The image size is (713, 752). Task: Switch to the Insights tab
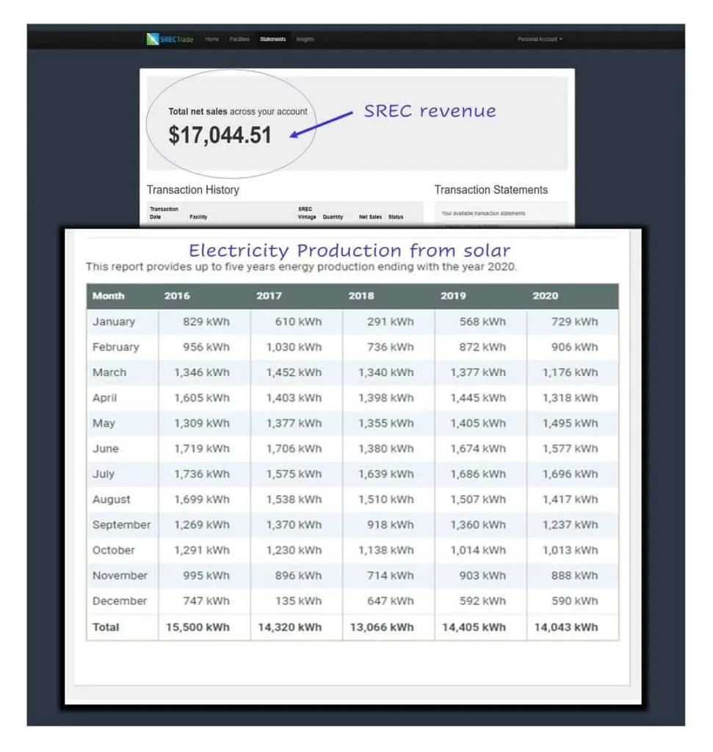[305, 39]
